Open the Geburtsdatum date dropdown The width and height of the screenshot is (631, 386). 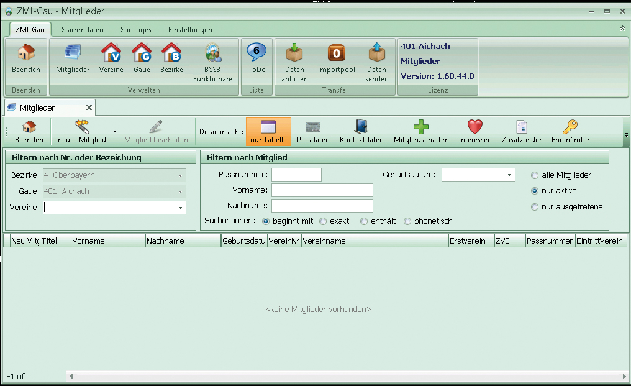click(510, 175)
